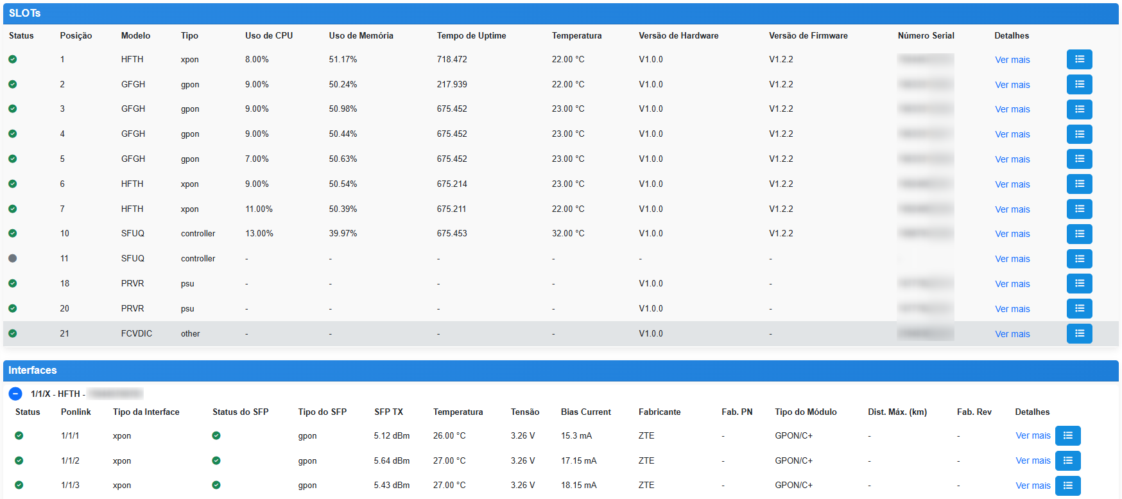This screenshot has width=1122, height=499.
Task: Open list icon for interface 1/1/3
Action: coord(1067,486)
